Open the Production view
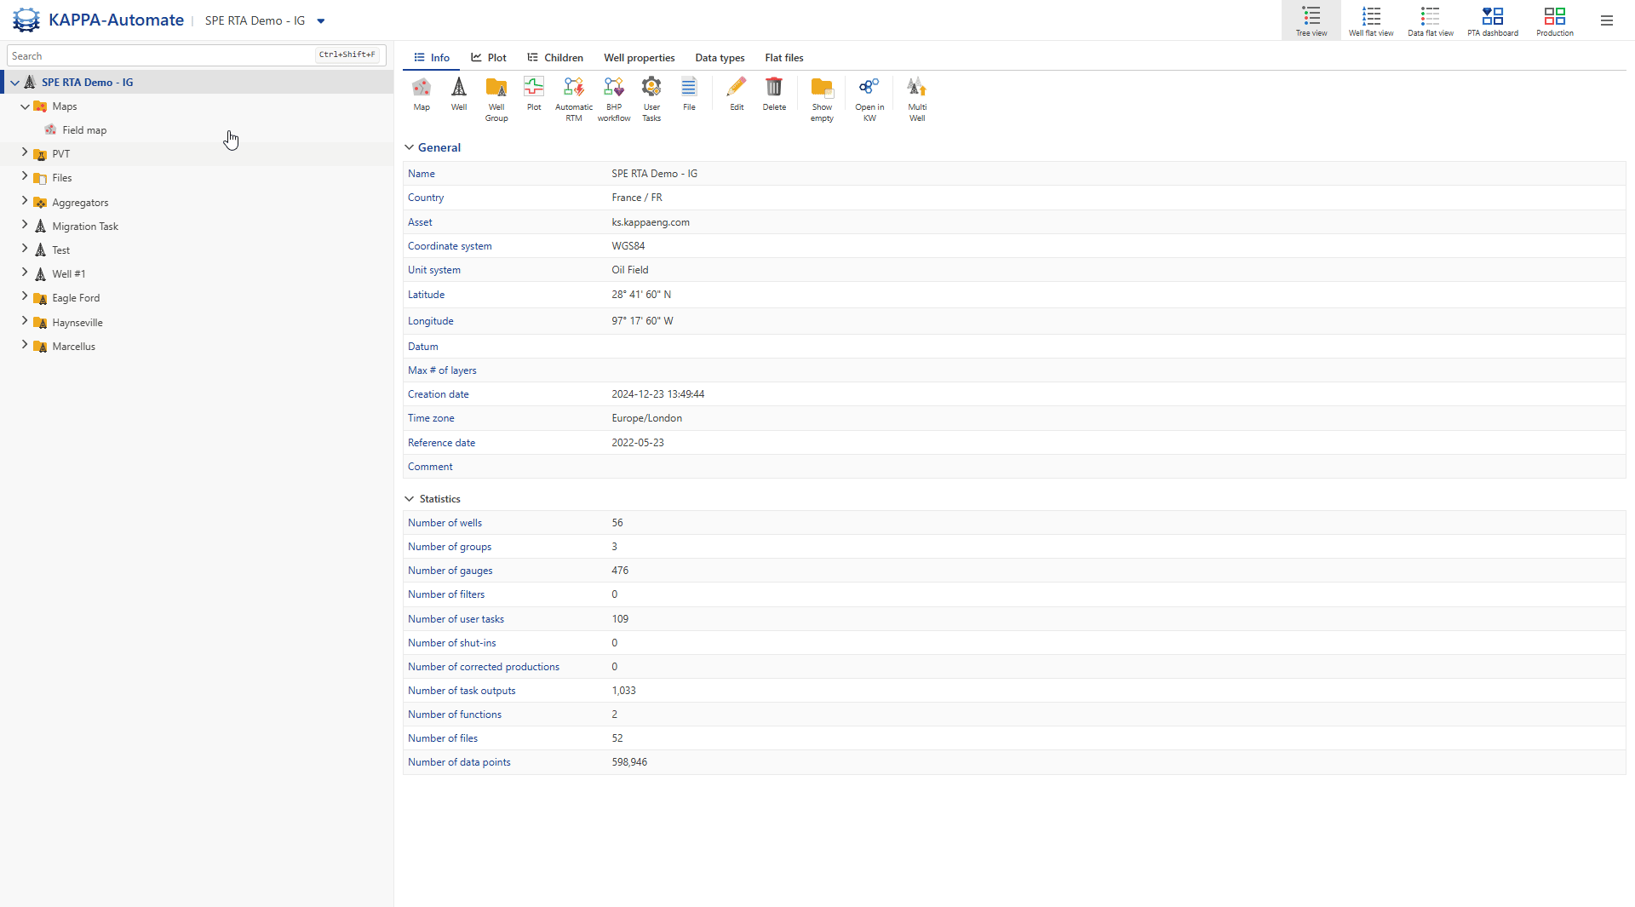This screenshot has width=1635, height=907. 1555,20
